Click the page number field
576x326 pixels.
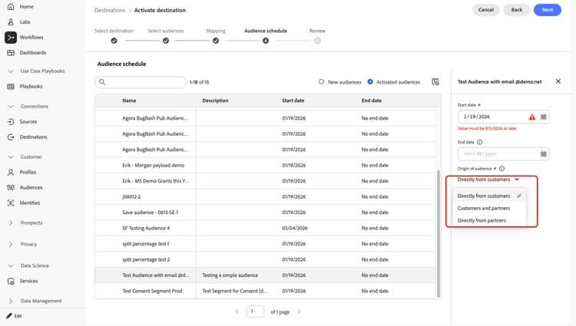click(255, 311)
